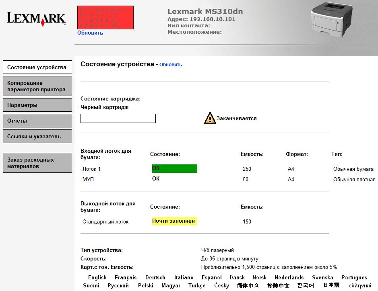Switch language to Português
378x291 pixels.
pos(354,277)
